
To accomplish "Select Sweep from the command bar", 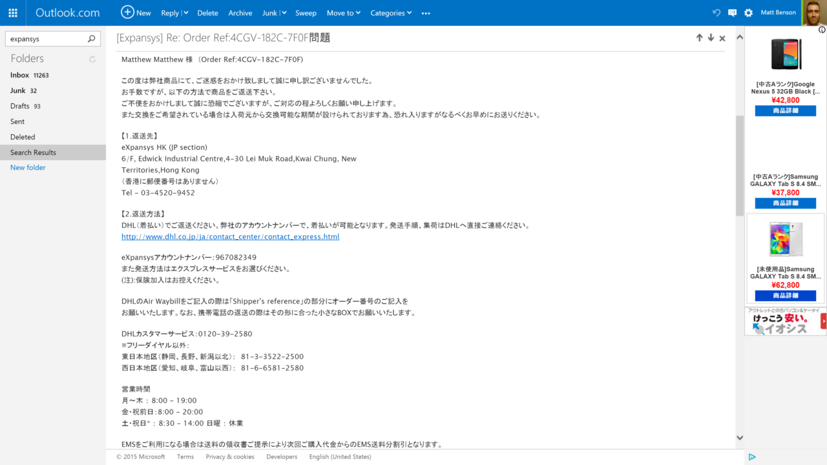I will [306, 13].
